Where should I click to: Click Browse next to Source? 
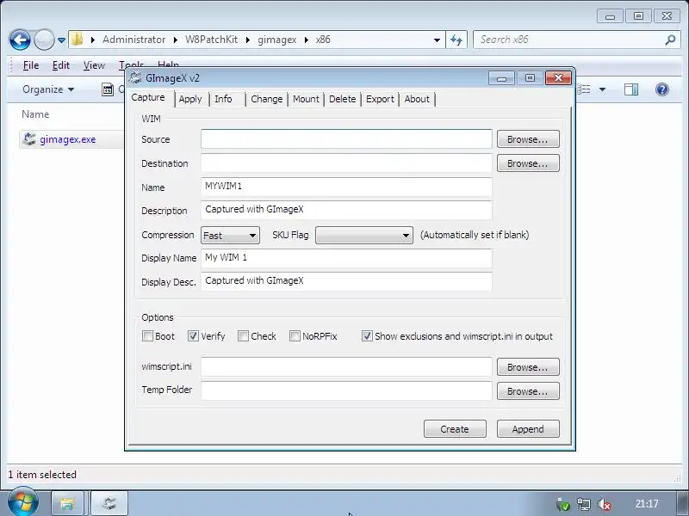(528, 139)
